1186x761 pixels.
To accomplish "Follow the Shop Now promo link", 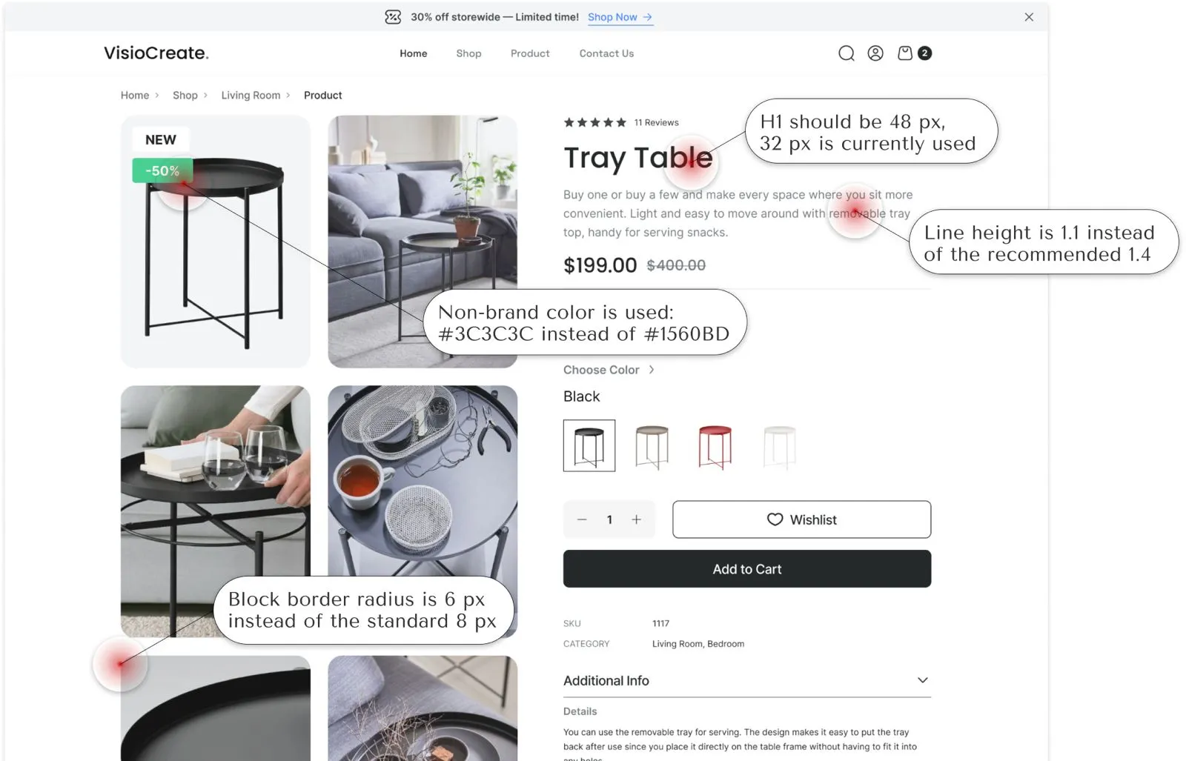I will [x=620, y=17].
